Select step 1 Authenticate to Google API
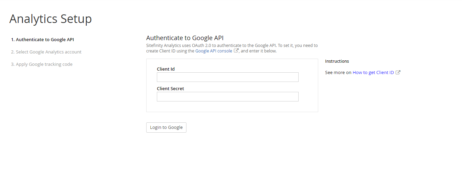 [43, 39]
